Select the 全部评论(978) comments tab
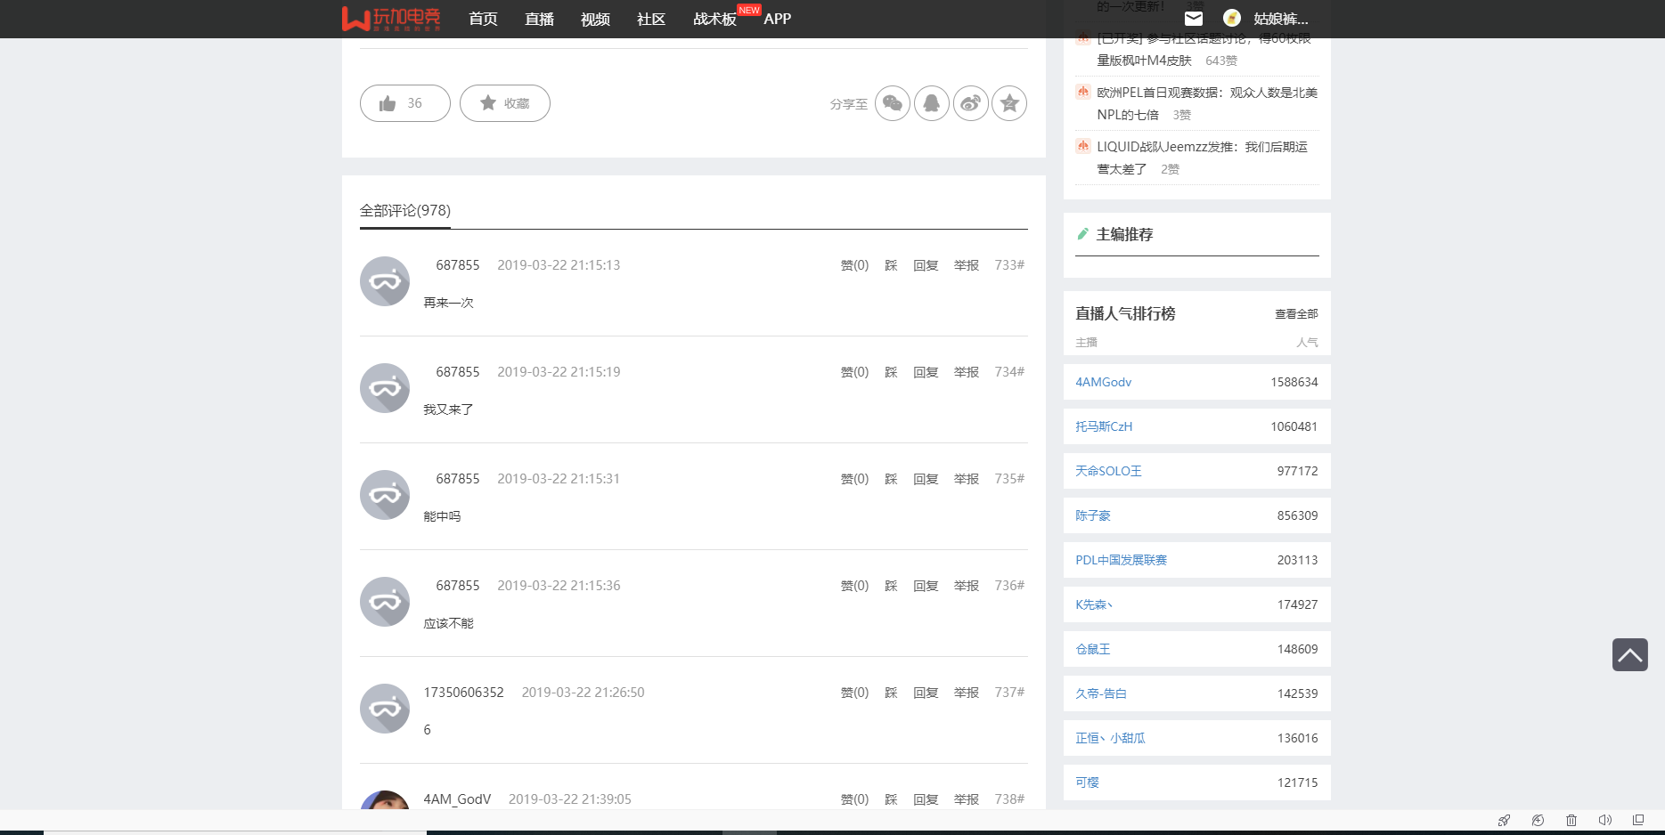 [405, 211]
